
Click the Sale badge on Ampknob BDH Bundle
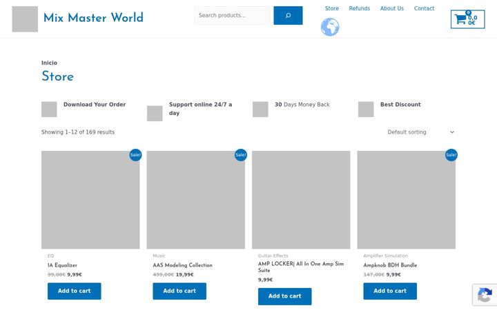coord(451,155)
